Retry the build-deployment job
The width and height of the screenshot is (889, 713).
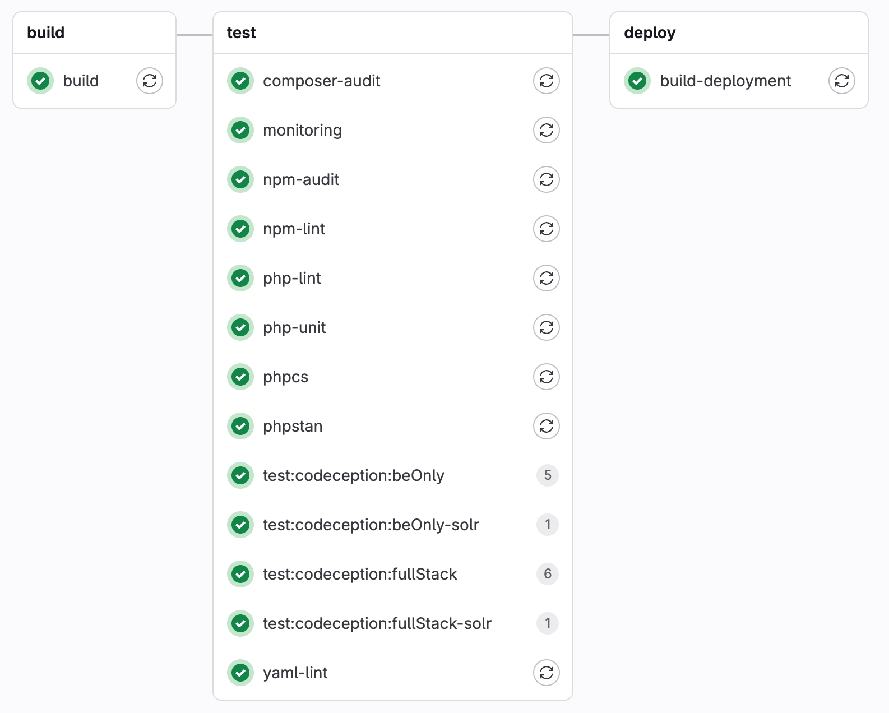(x=841, y=81)
